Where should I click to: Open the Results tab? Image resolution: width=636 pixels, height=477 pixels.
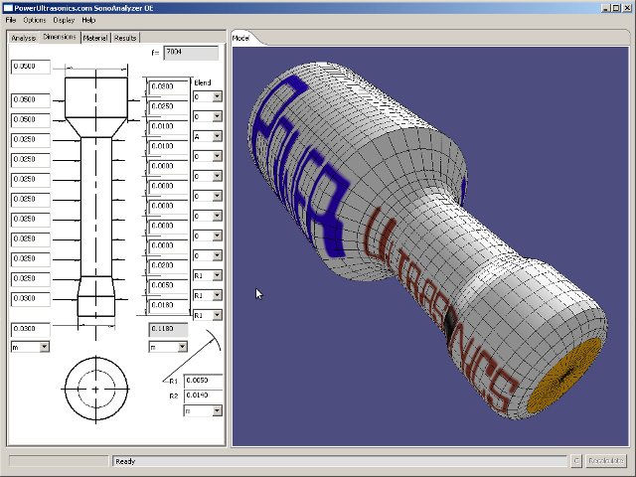point(125,38)
